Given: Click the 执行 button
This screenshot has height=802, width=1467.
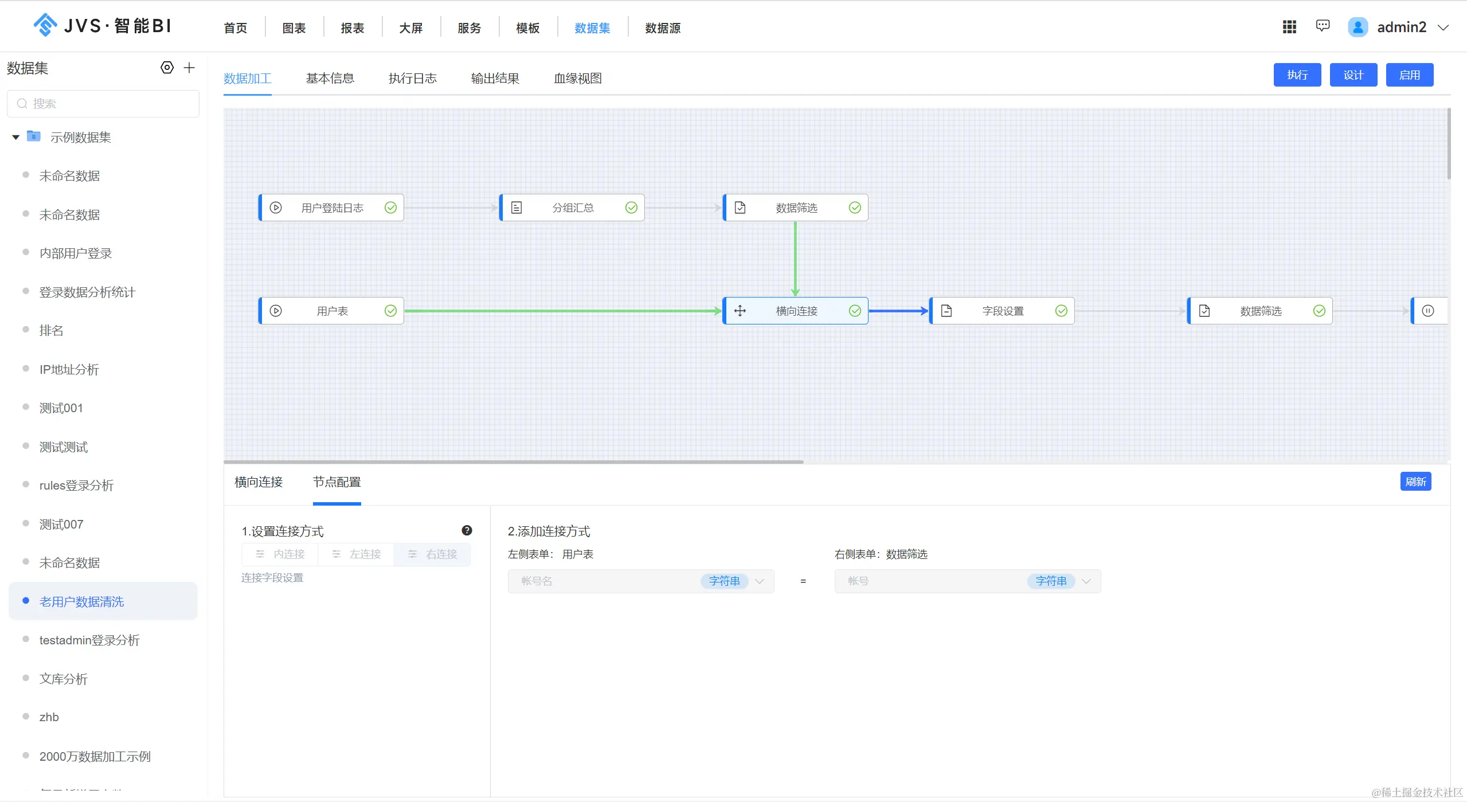Looking at the screenshot, I should click(1297, 75).
